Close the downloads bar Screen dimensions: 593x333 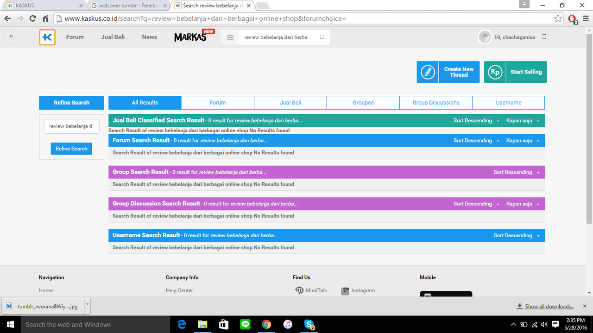pos(585,306)
